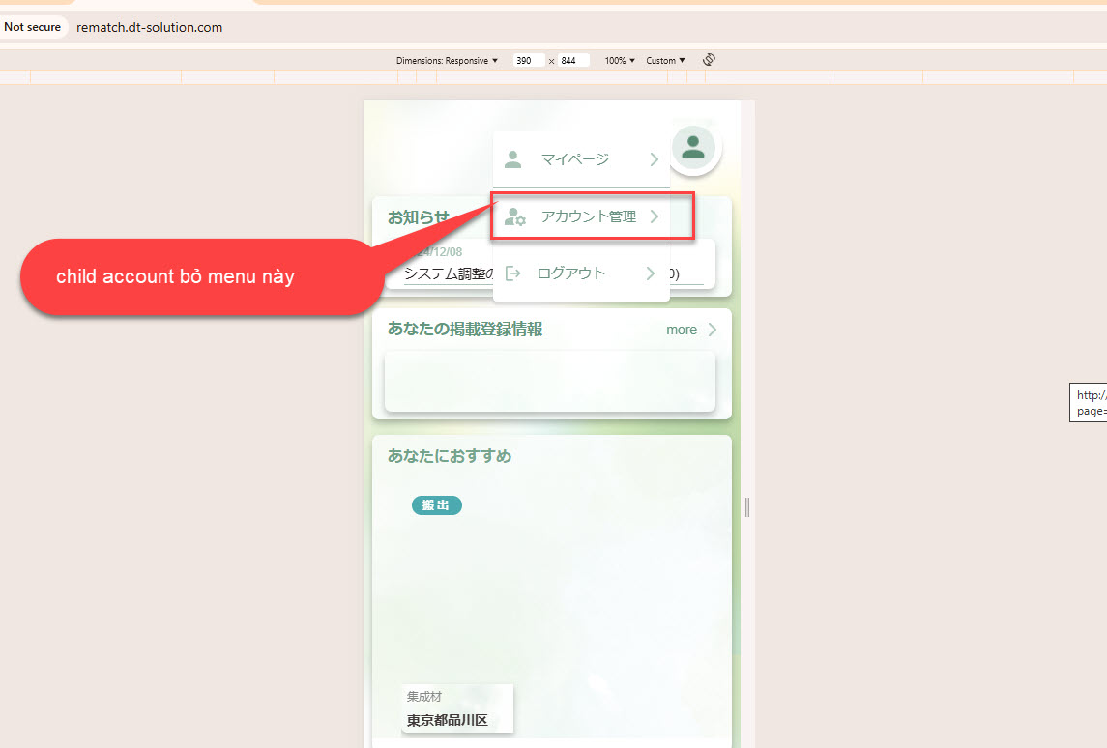Screen dimensions: 1107x748
Task: Open the Custom throttling dropdown
Action: point(665,60)
